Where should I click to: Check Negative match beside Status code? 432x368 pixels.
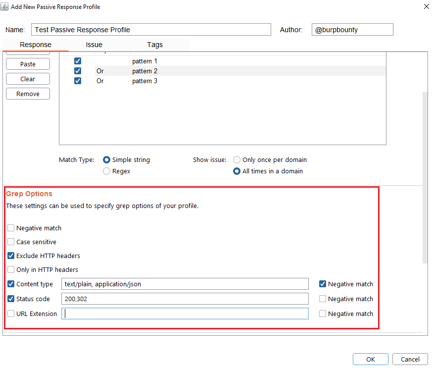click(323, 299)
